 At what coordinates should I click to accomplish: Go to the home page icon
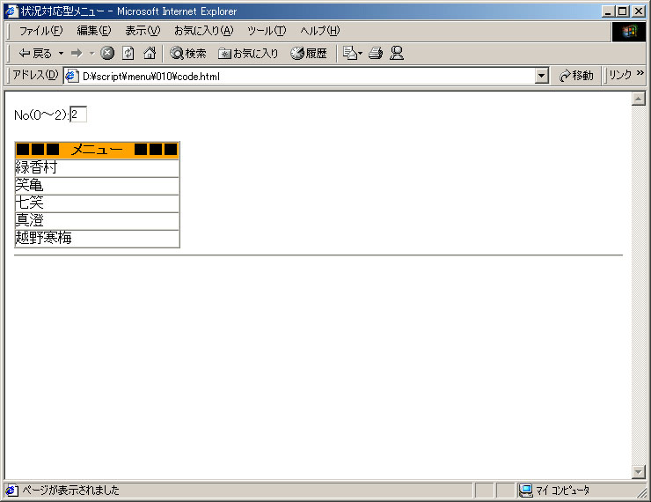point(150,53)
